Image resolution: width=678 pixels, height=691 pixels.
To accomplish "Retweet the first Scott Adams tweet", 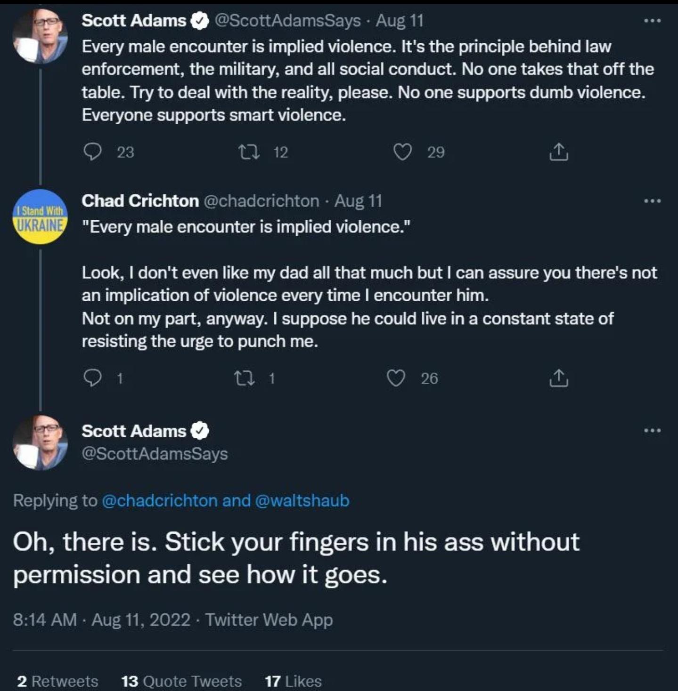I will point(249,152).
